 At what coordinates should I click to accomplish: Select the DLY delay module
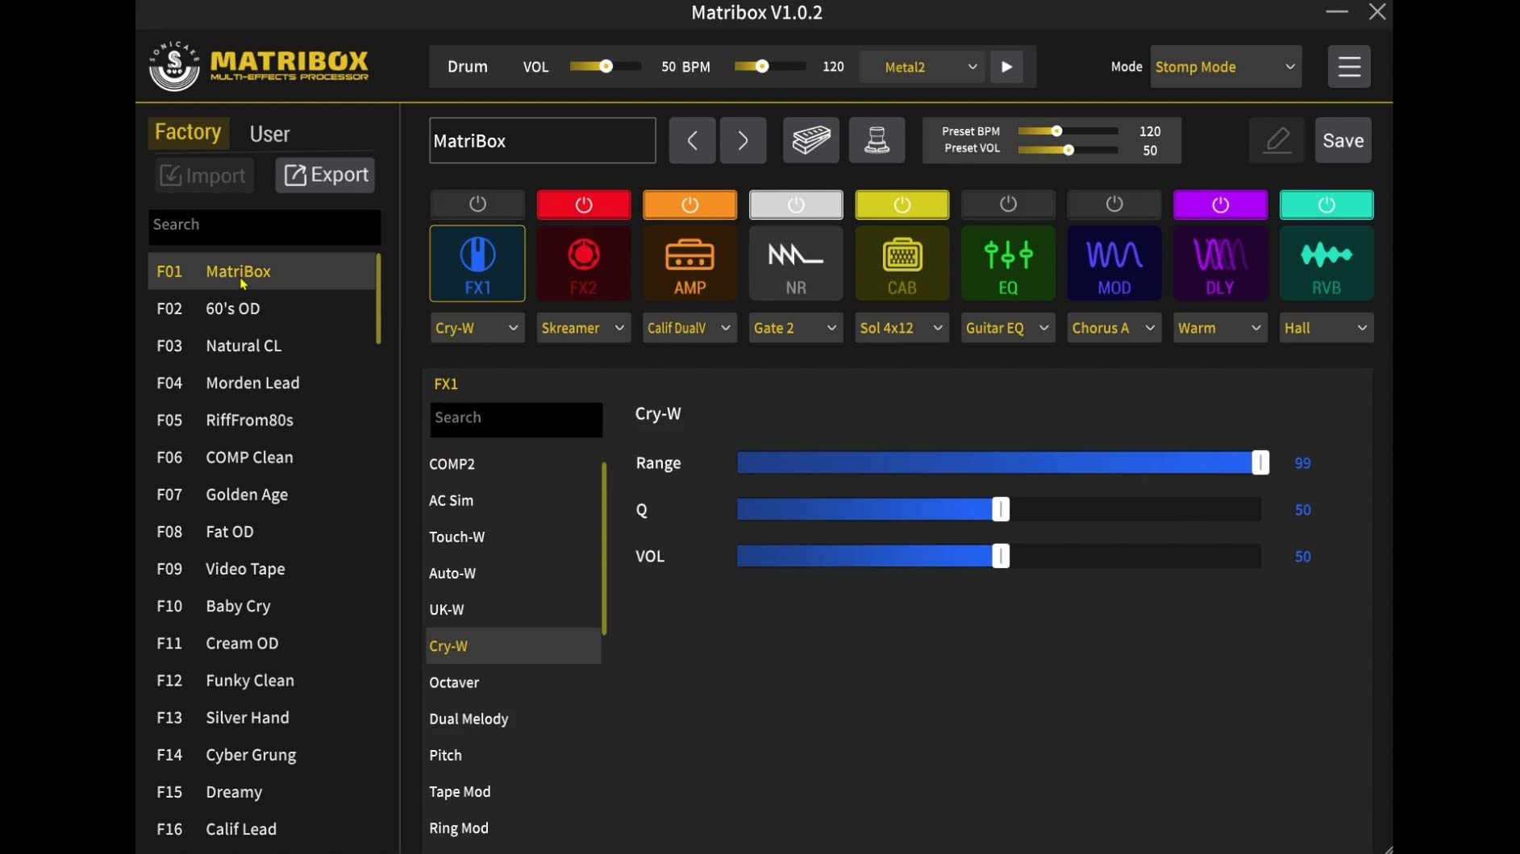coord(1220,263)
